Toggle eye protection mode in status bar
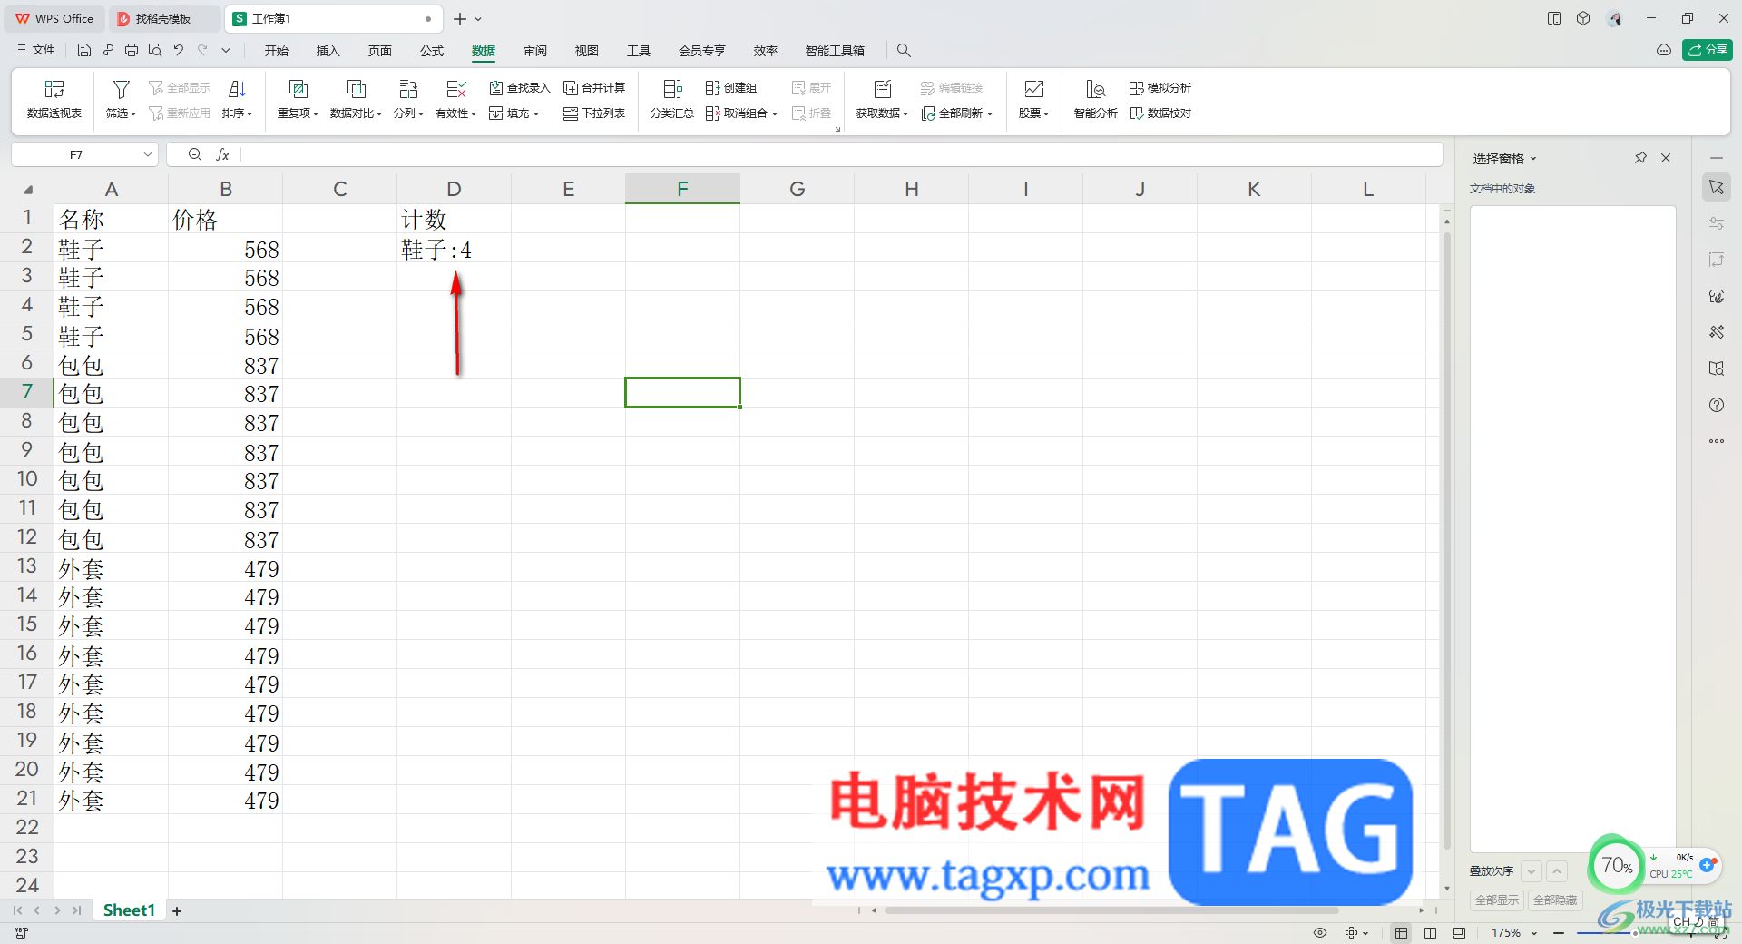Screen dimensions: 1742x944 pos(1320,932)
